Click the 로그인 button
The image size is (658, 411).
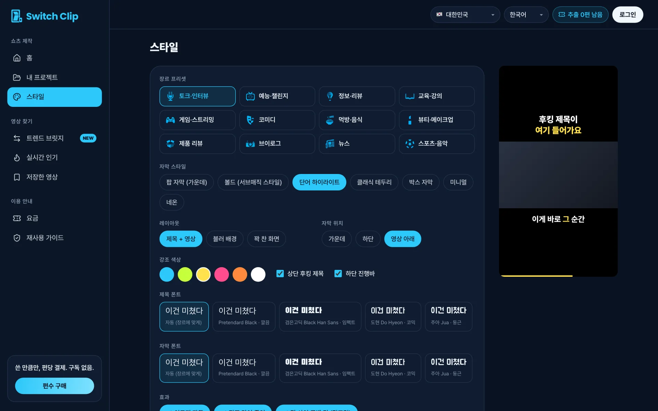click(627, 15)
